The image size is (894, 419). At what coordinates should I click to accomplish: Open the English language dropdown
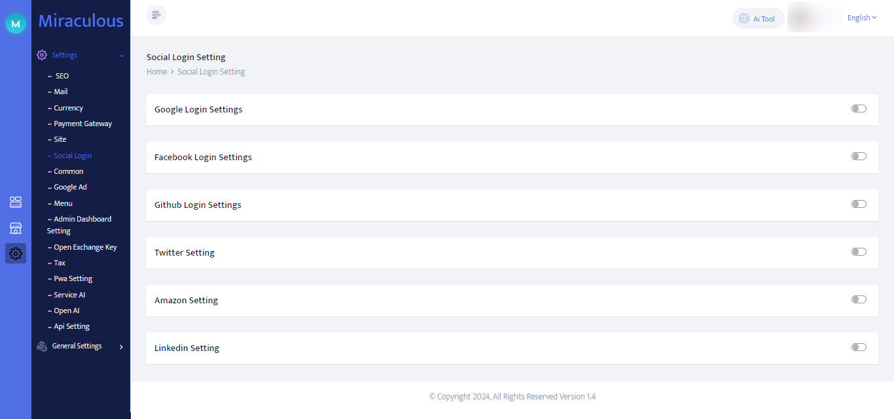862,18
